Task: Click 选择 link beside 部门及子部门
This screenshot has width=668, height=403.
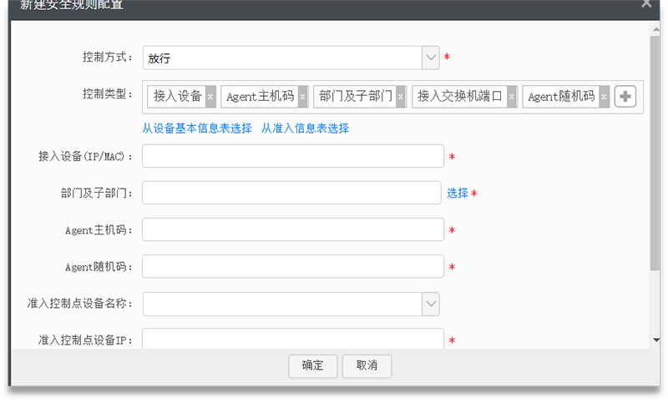Action: (457, 193)
